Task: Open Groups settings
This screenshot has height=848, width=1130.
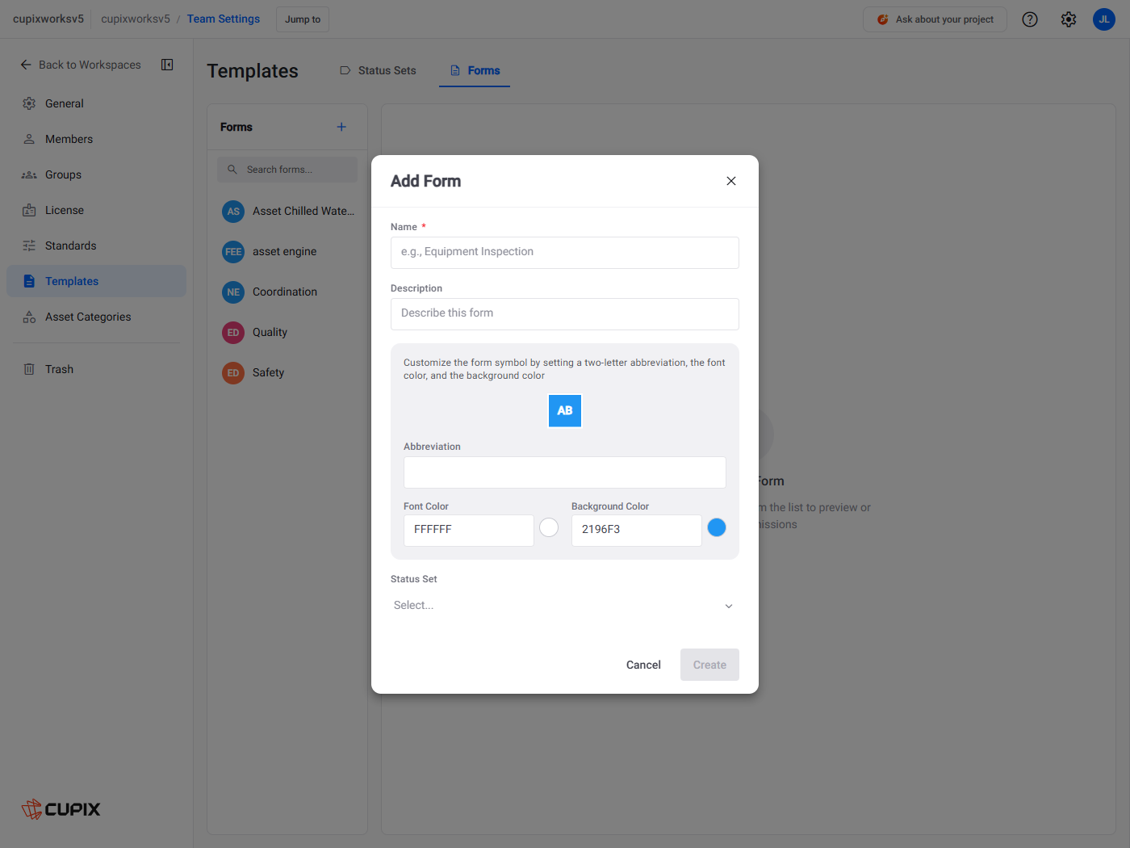Action: [96, 174]
